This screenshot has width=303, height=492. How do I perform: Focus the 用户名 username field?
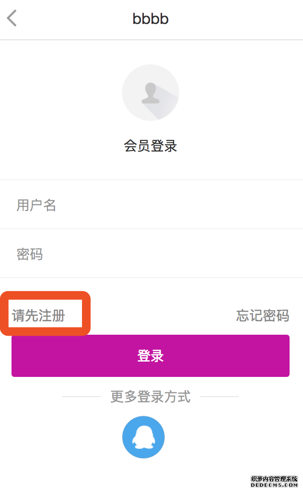(151, 205)
